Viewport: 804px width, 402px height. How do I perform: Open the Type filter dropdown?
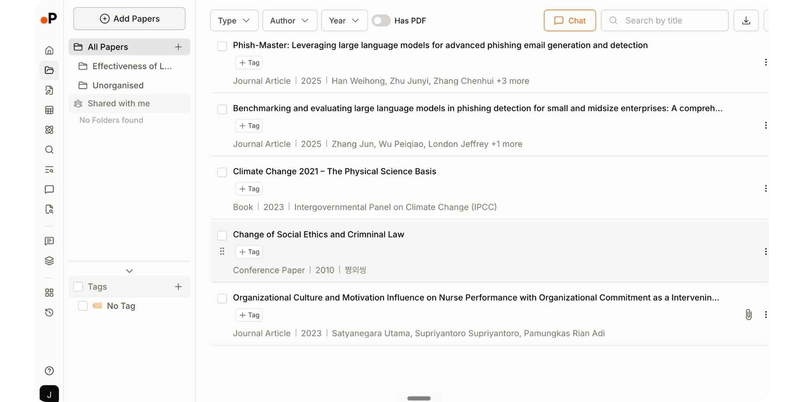point(234,21)
